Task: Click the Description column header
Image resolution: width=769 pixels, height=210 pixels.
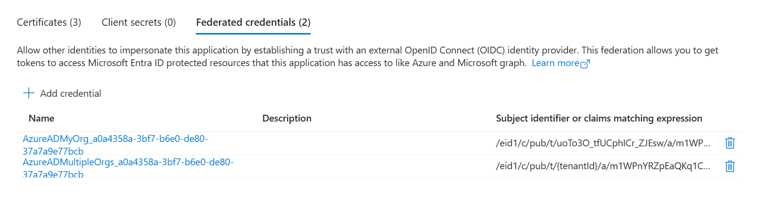Action: pos(286,118)
